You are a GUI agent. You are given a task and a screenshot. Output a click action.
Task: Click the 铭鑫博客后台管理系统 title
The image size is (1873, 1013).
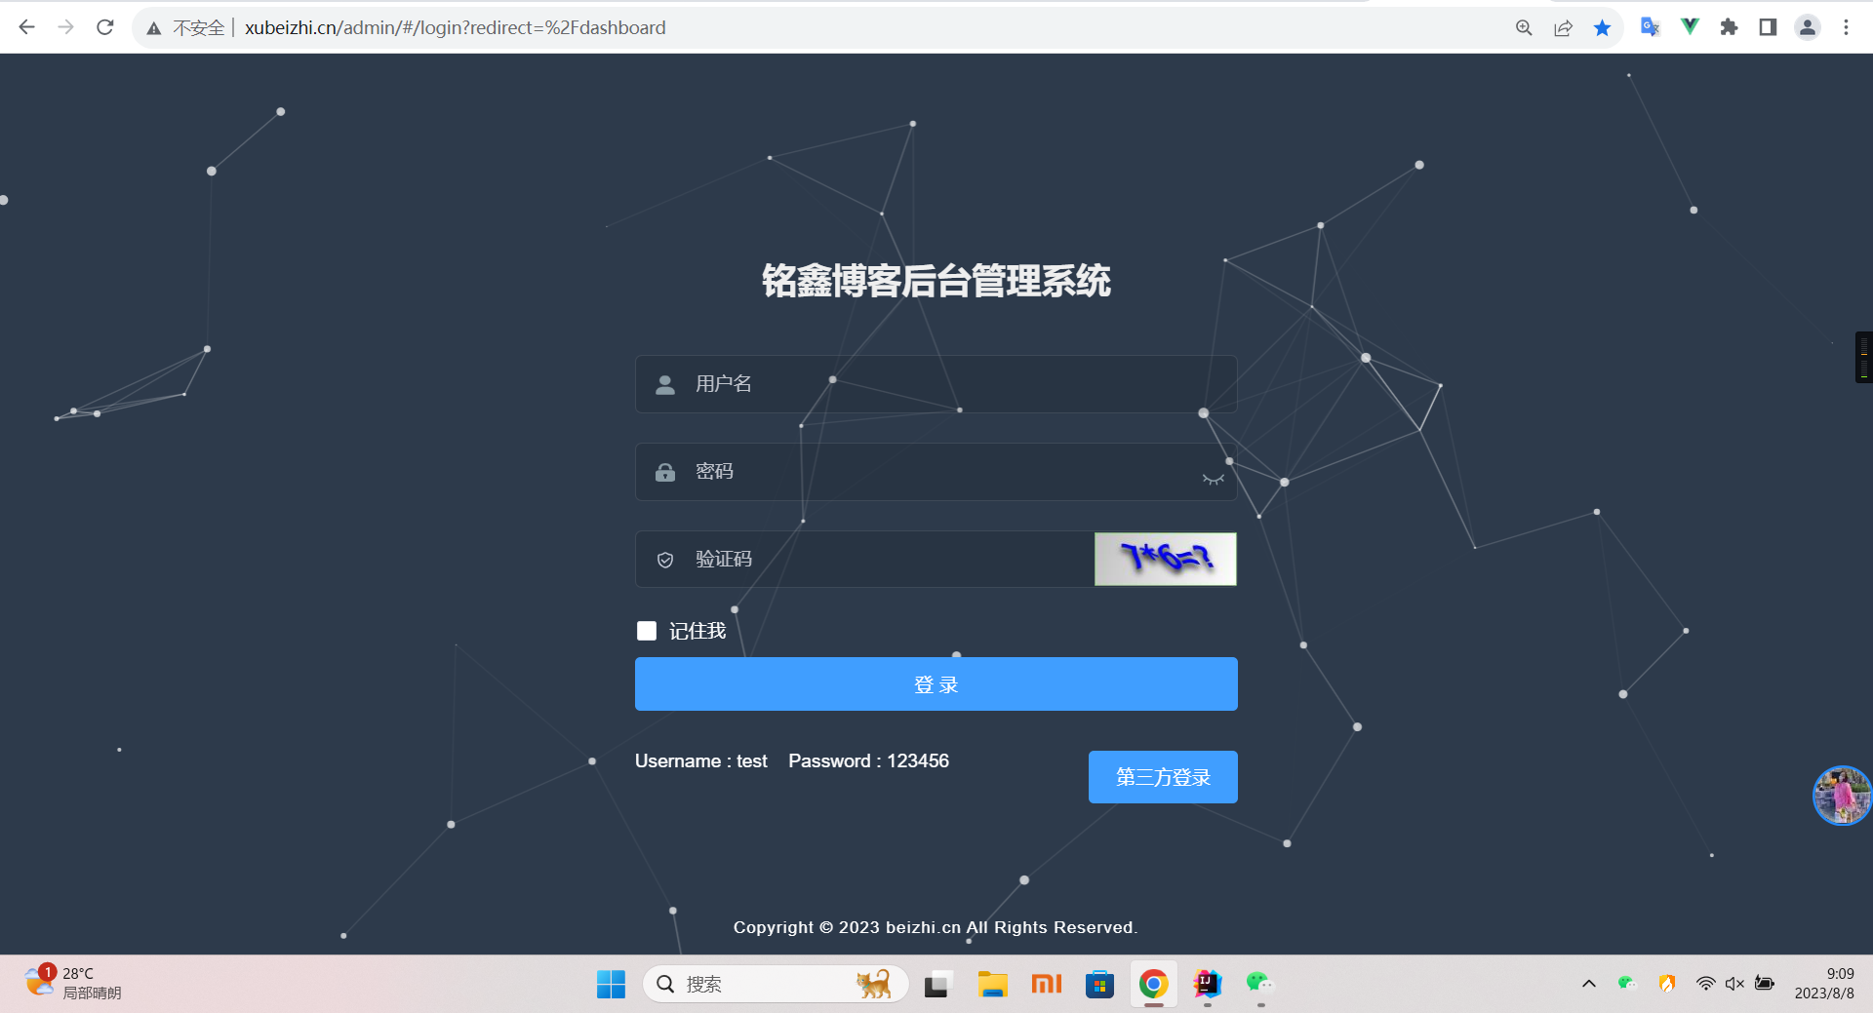pyautogui.click(x=936, y=281)
